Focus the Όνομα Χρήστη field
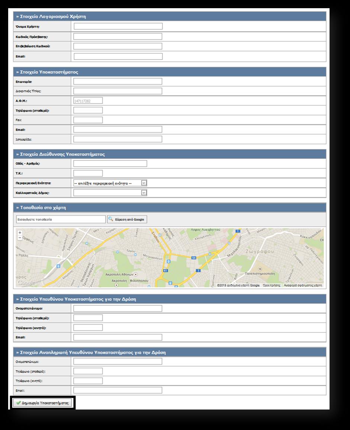 click(118, 26)
